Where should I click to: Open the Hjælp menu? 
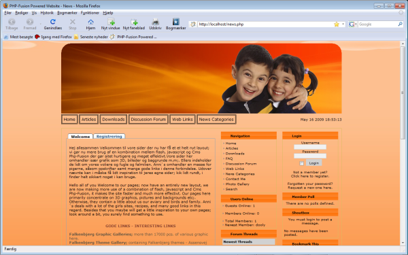107,13
